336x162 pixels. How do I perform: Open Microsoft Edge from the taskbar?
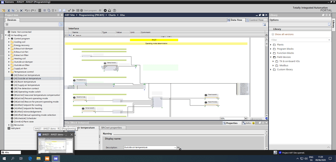pyautogui.click(x=30, y=158)
